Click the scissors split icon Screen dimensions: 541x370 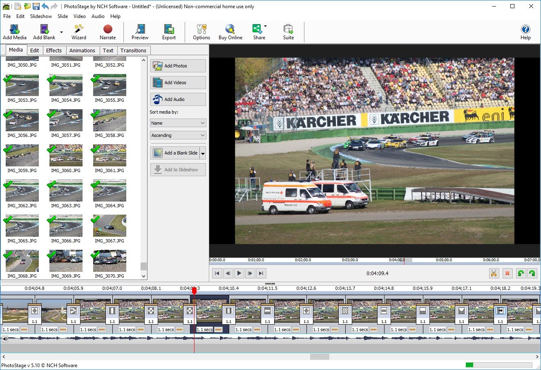(x=494, y=273)
